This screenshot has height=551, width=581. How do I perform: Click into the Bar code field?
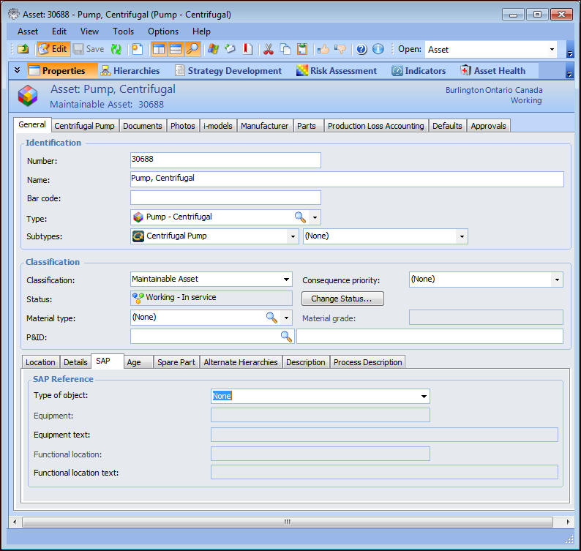coord(225,198)
